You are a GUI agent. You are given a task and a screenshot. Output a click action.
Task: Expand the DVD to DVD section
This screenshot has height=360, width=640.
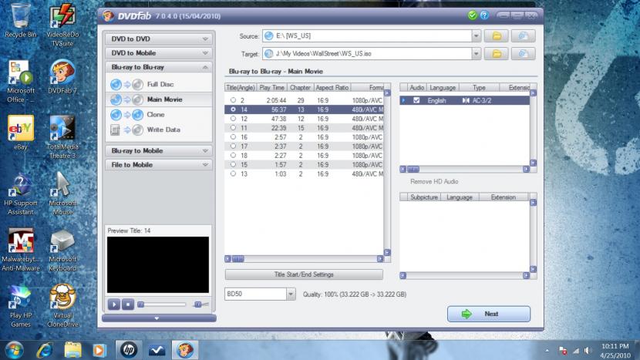[x=159, y=39]
